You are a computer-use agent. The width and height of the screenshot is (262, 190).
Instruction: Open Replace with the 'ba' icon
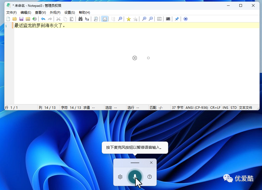[87, 19]
